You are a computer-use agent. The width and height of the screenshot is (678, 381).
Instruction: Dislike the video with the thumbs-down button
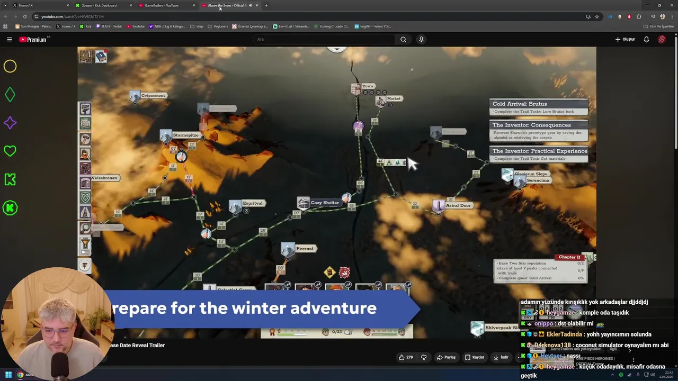[x=424, y=357]
